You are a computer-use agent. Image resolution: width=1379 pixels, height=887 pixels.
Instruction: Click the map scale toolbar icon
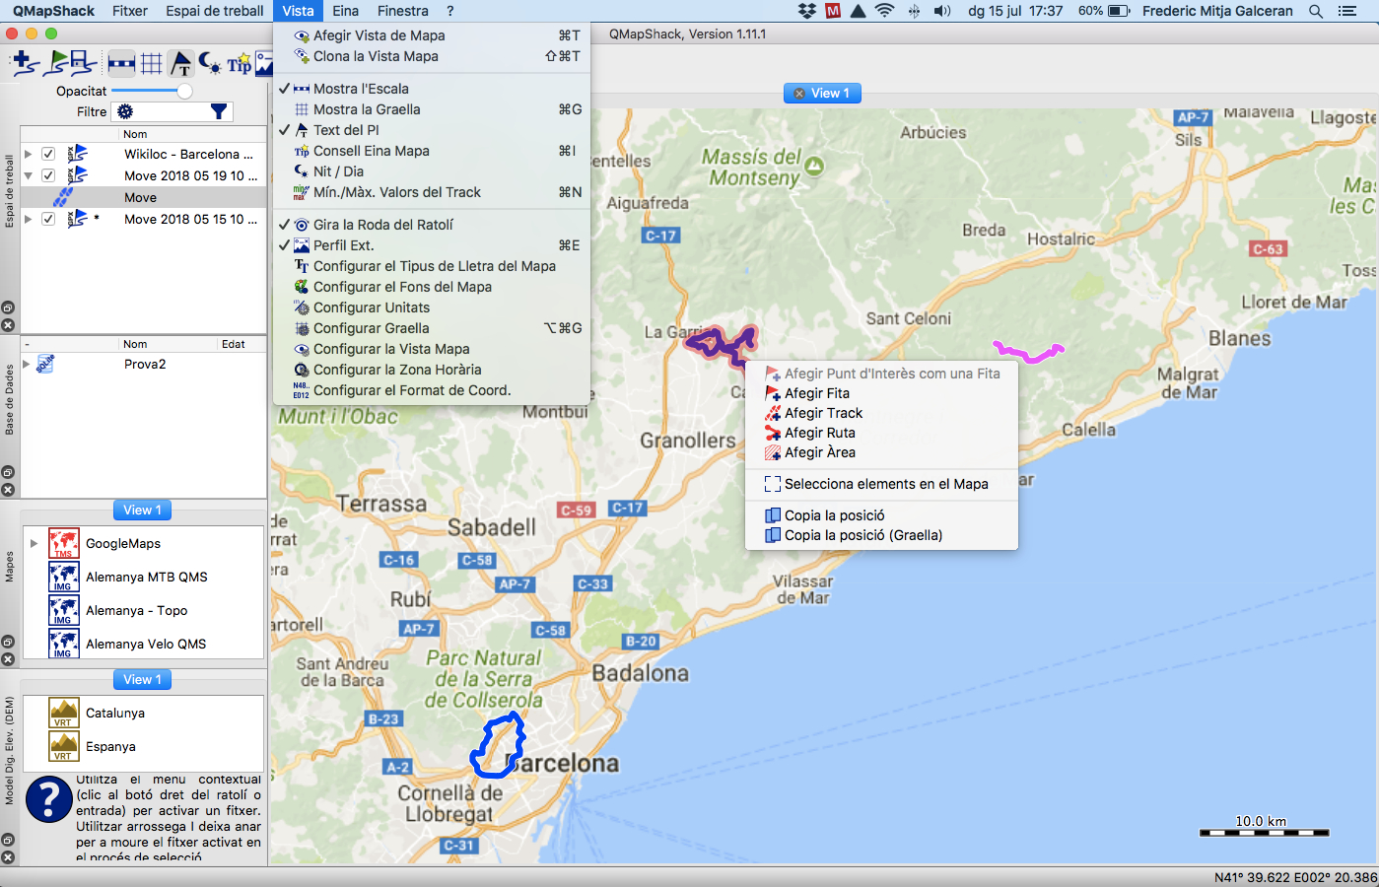click(121, 64)
